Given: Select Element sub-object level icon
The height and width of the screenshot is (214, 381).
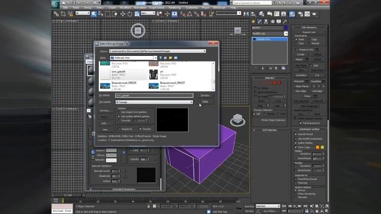Looking at the screenshot, I should tap(279, 83).
